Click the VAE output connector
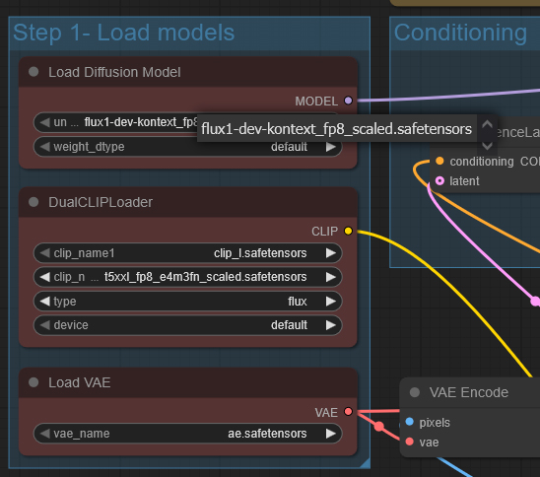The height and width of the screenshot is (477, 540). coord(348,412)
